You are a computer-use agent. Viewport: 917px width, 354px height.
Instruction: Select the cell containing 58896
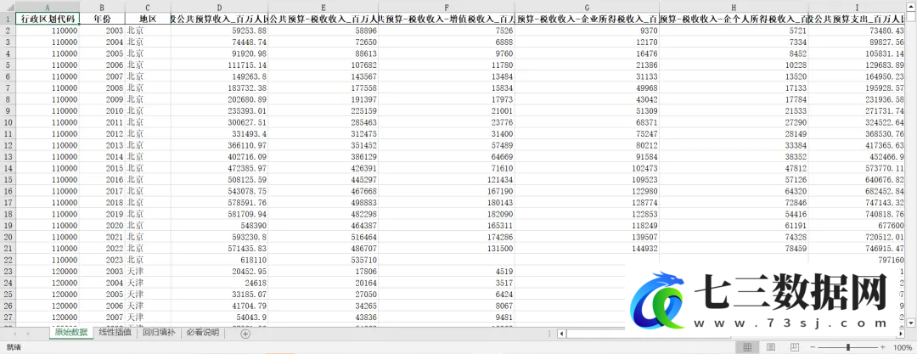[323, 30]
